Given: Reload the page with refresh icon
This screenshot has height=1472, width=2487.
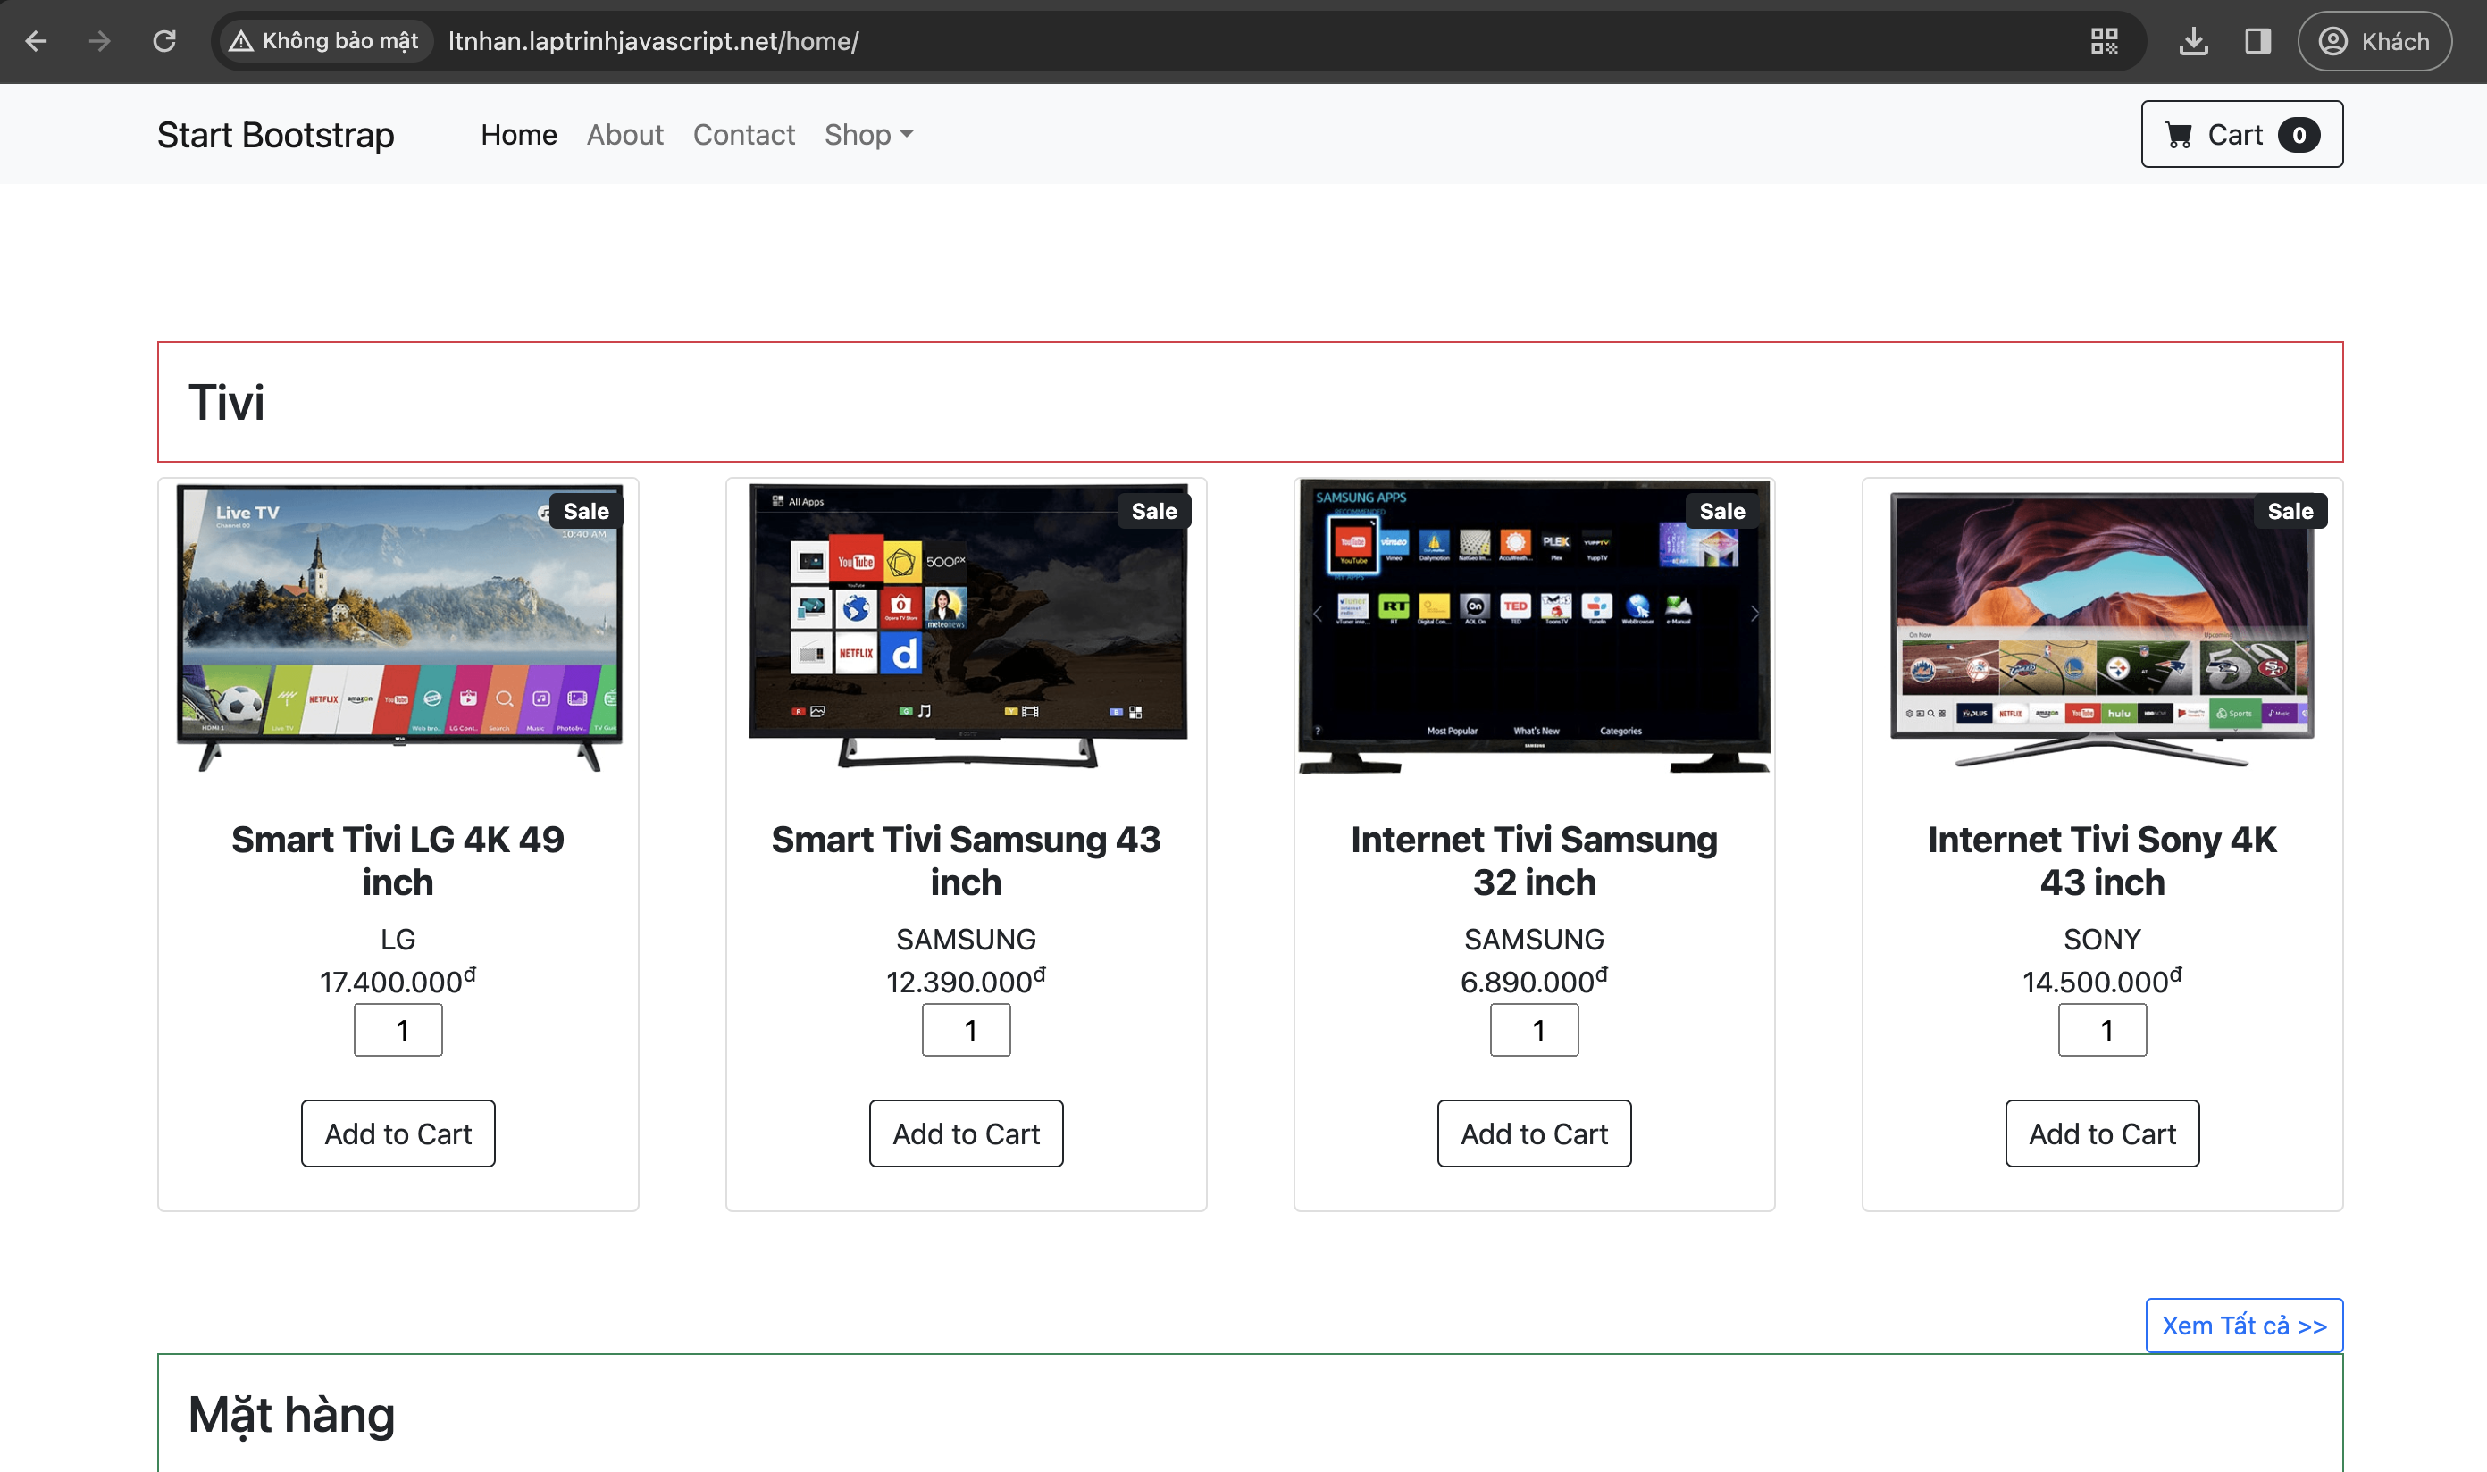Looking at the screenshot, I should [x=164, y=41].
